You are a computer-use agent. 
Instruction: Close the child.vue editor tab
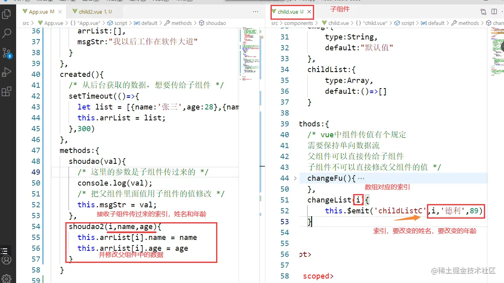click(309, 12)
